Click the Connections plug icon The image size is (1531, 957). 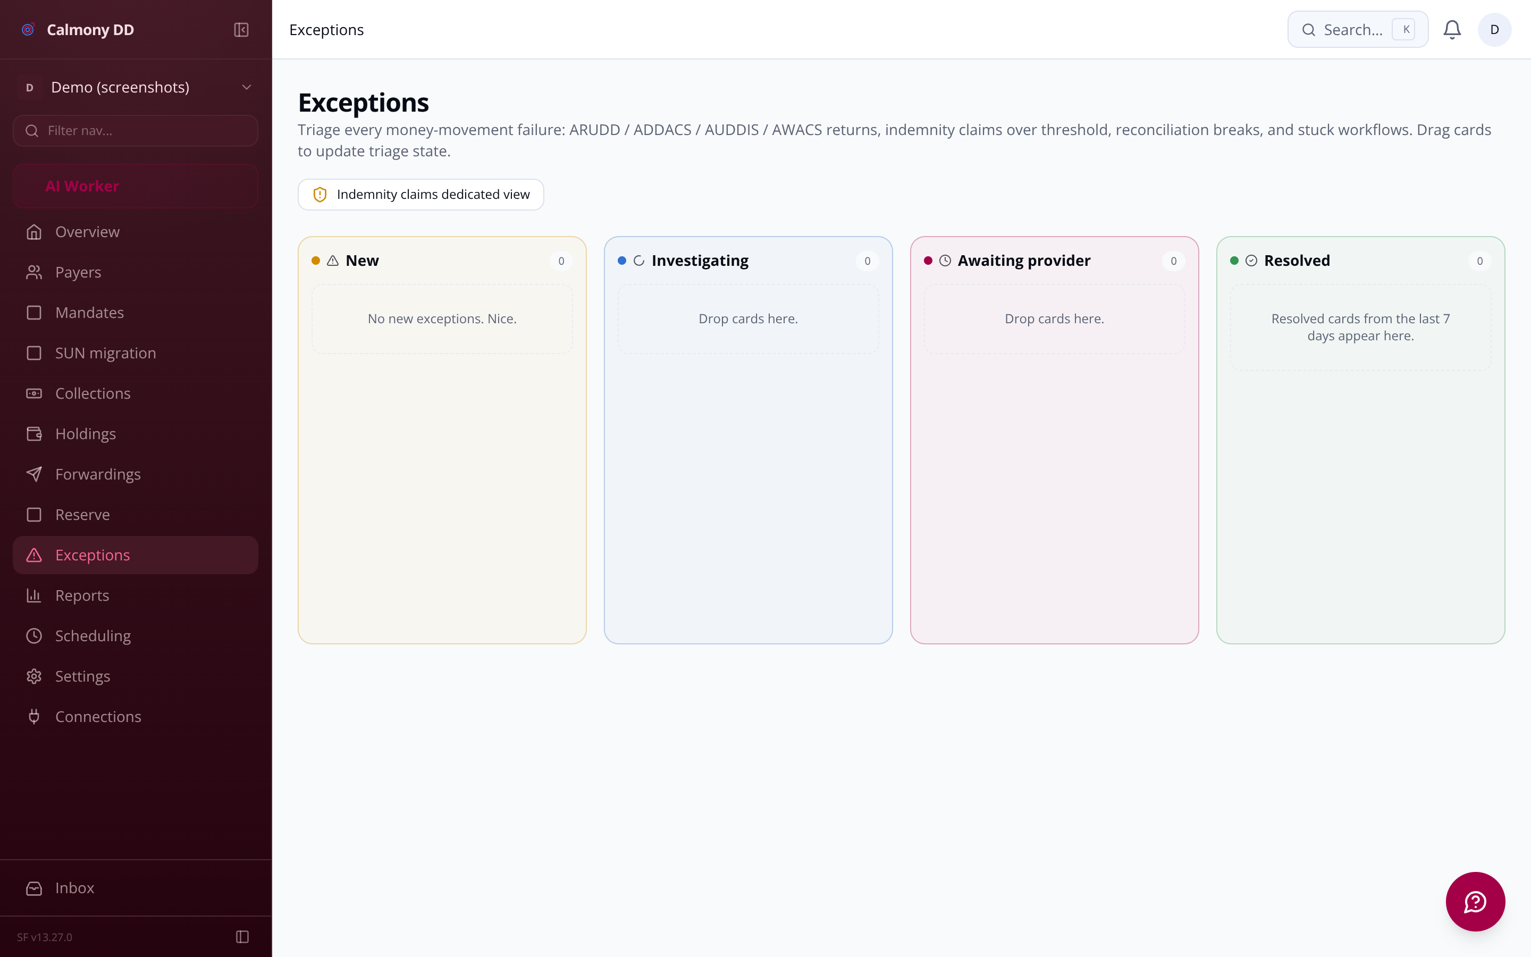(x=34, y=717)
